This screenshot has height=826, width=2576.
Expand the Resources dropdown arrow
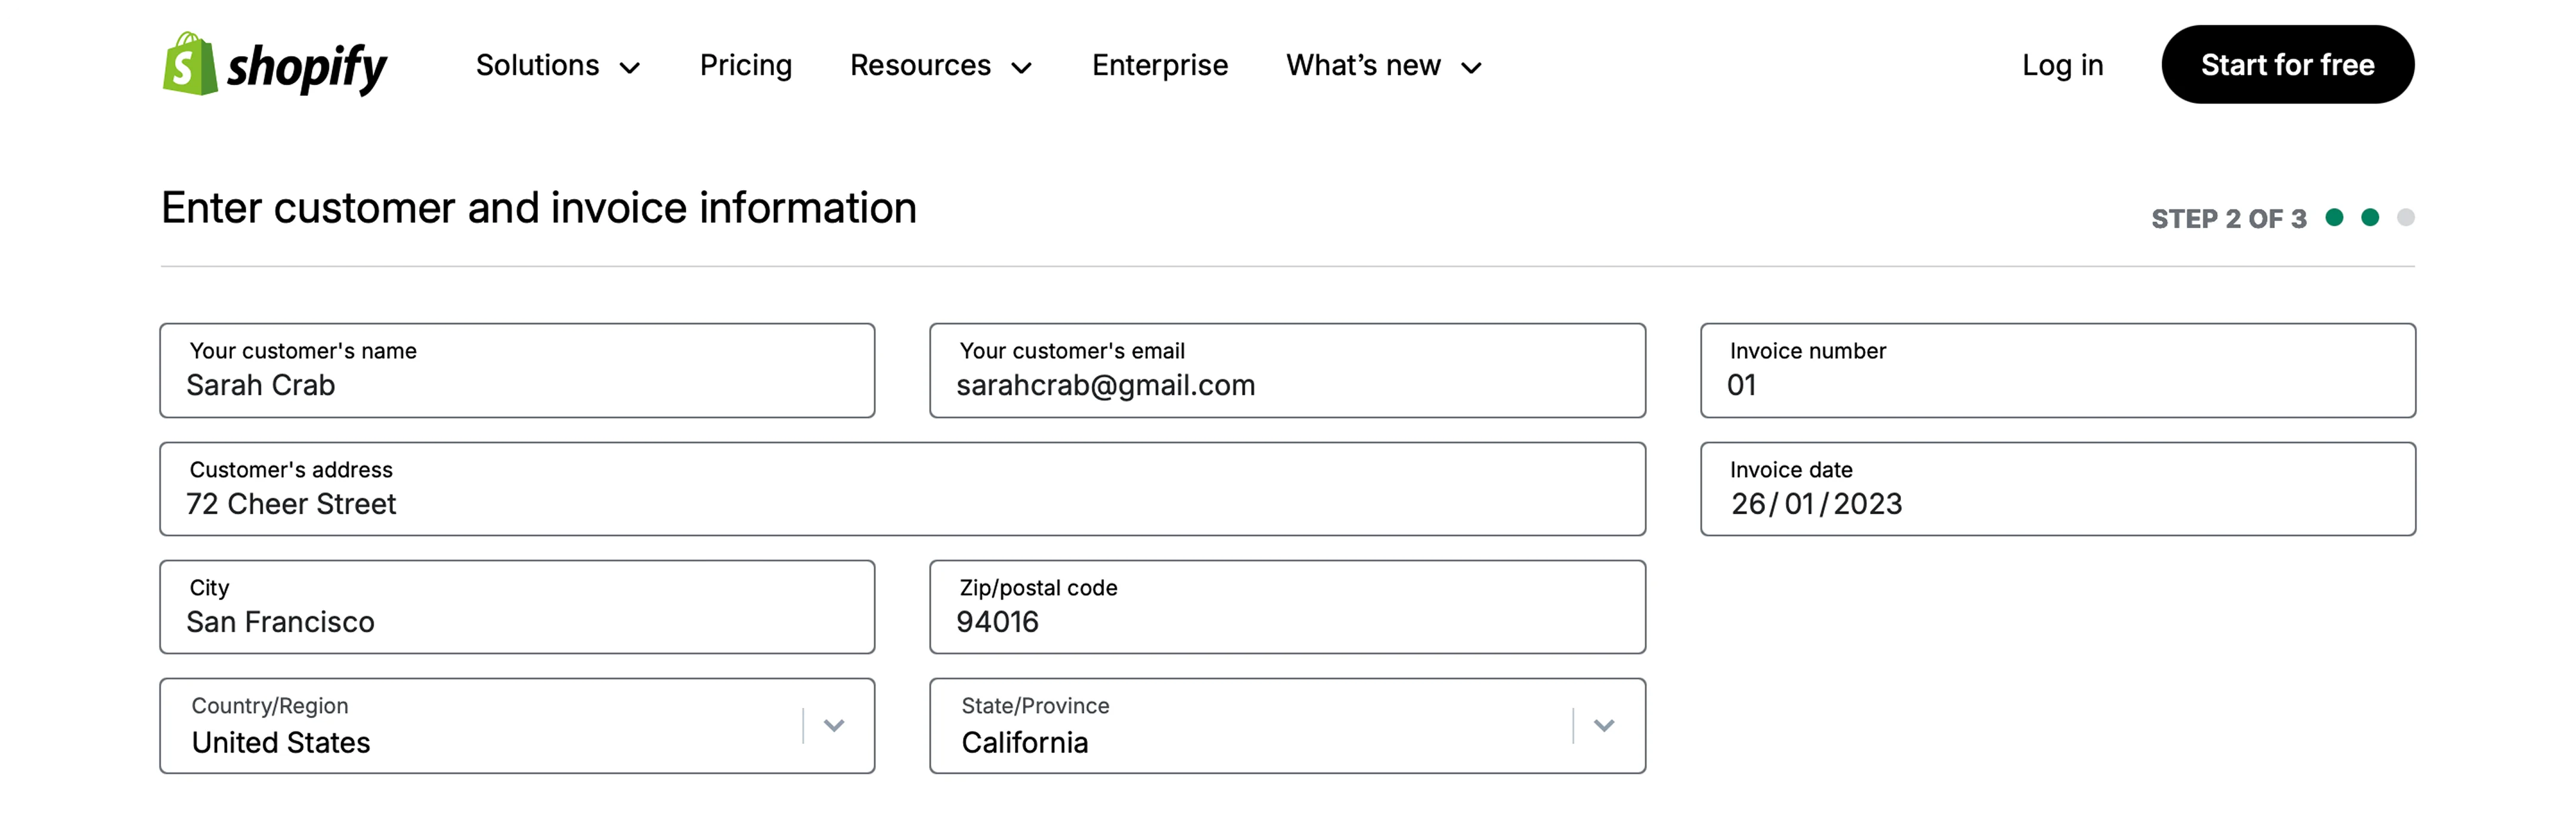click(1021, 68)
